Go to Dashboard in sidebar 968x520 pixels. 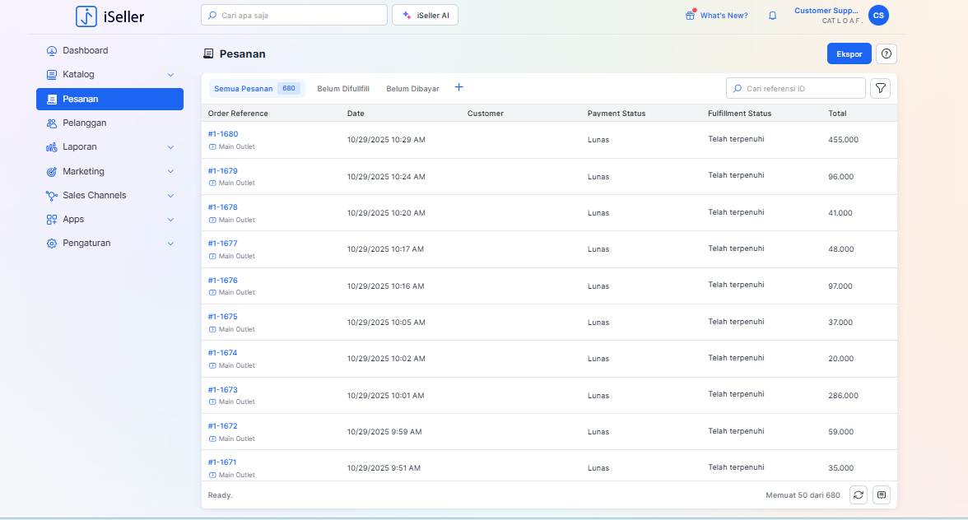coord(86,51)
